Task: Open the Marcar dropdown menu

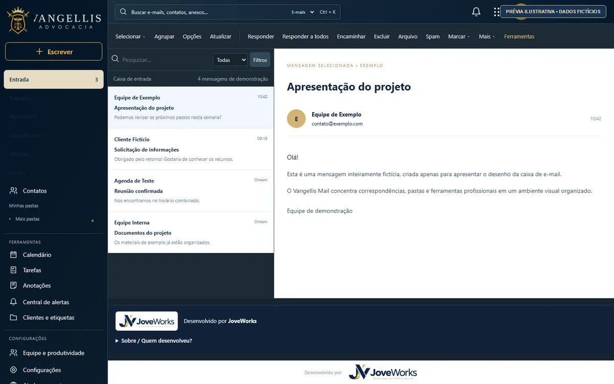Action: [x=459, y=36]
